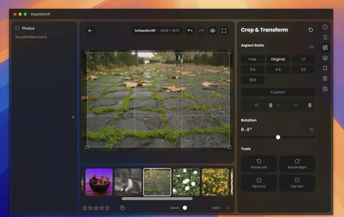The height and width of the screenshot is (217, 344).
Task: Click the 0.0° rotation value
Action: pos(247,130)
